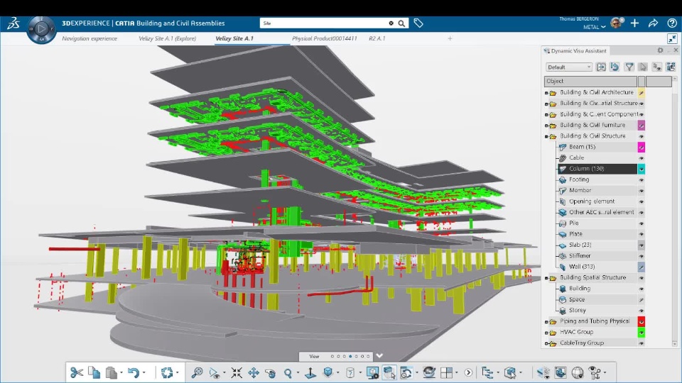Select the Rotate hand tool
682x383 pixels.
point(271,372)
